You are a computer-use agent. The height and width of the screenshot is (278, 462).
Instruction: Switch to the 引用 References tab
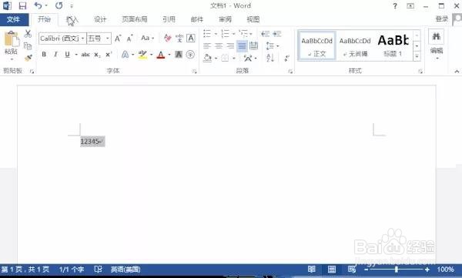pyautogui.click(x=169, y=19)
